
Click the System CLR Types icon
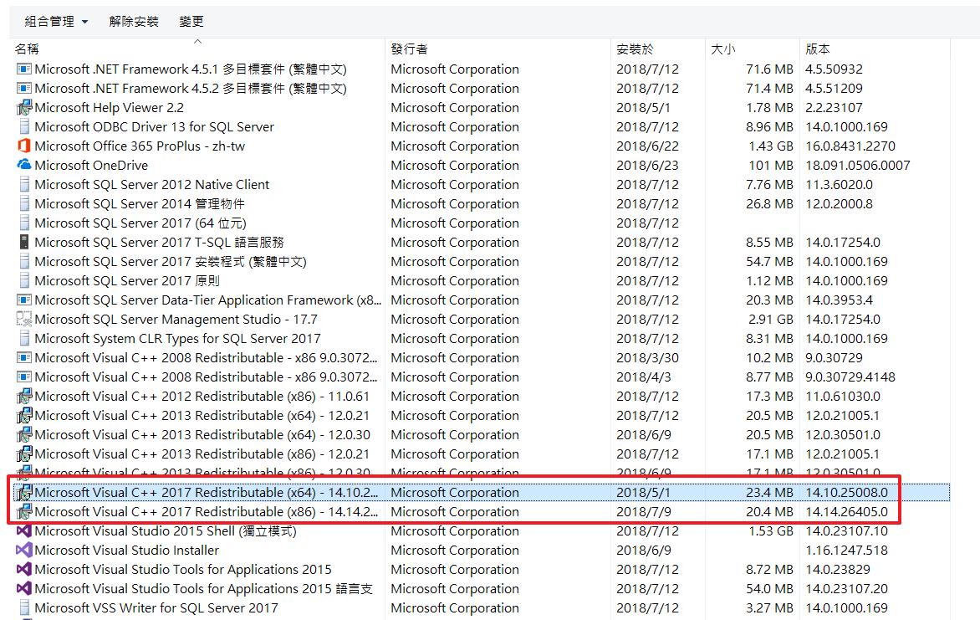[x=23, y=339]
